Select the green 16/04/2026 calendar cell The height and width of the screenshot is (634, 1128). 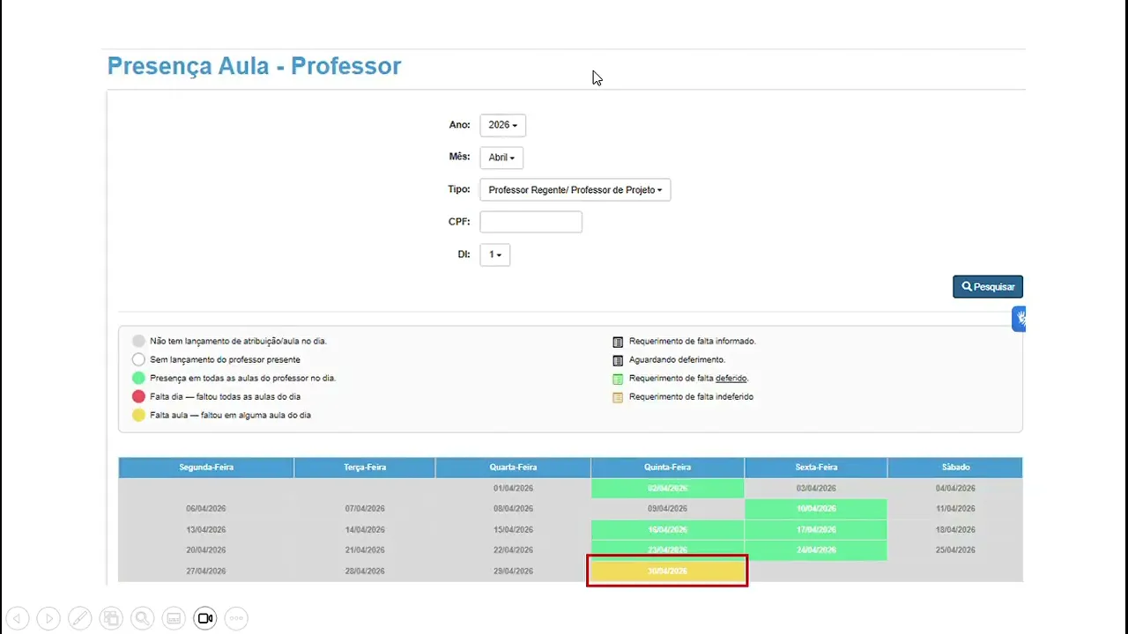pyautogui.click(x=667, y=530)
